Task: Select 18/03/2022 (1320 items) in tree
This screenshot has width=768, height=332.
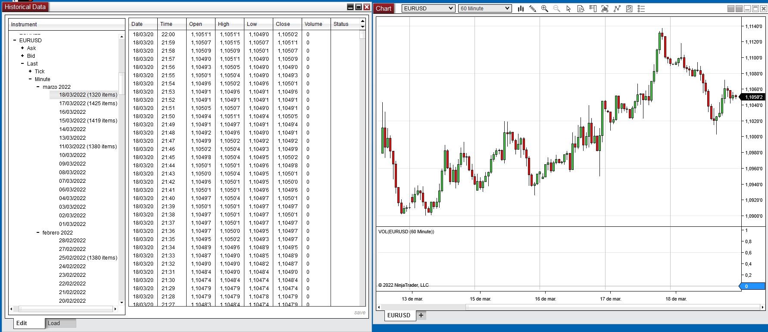Action: point(88,95)
